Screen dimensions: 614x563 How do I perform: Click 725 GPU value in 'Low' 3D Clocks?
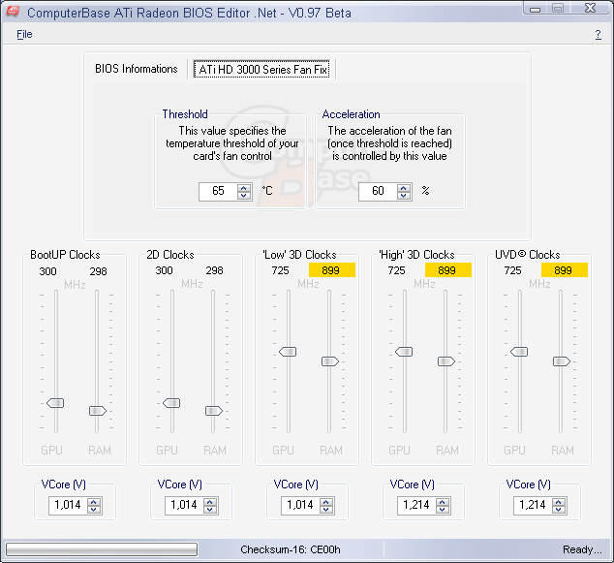click(281, 270)
